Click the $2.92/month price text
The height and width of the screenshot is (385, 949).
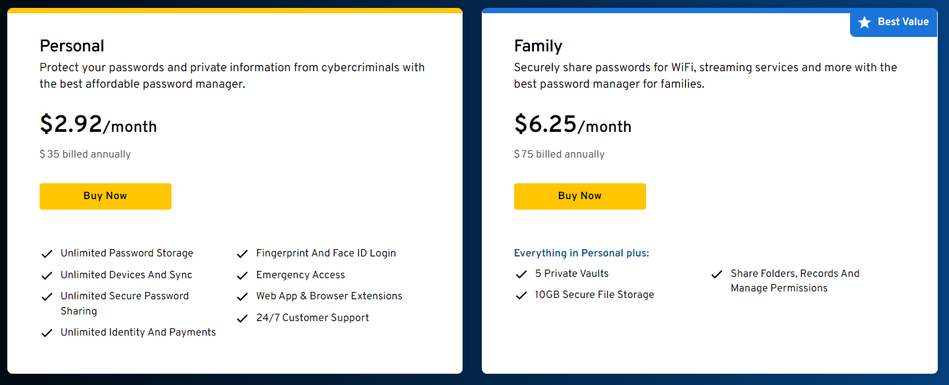click(98, 125)
